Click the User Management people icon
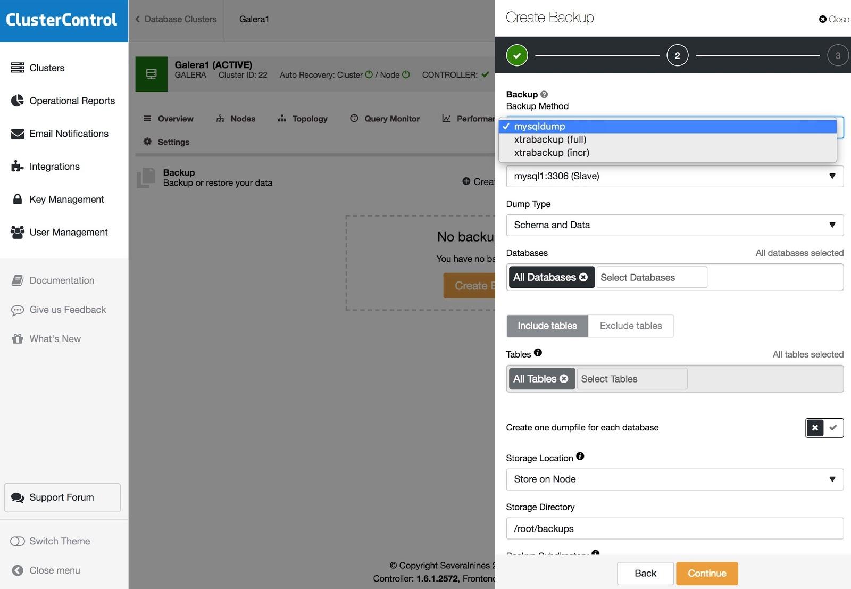 (18, 232)
